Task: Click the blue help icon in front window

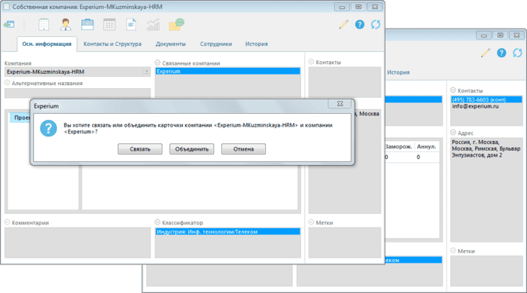Action: 360,24
